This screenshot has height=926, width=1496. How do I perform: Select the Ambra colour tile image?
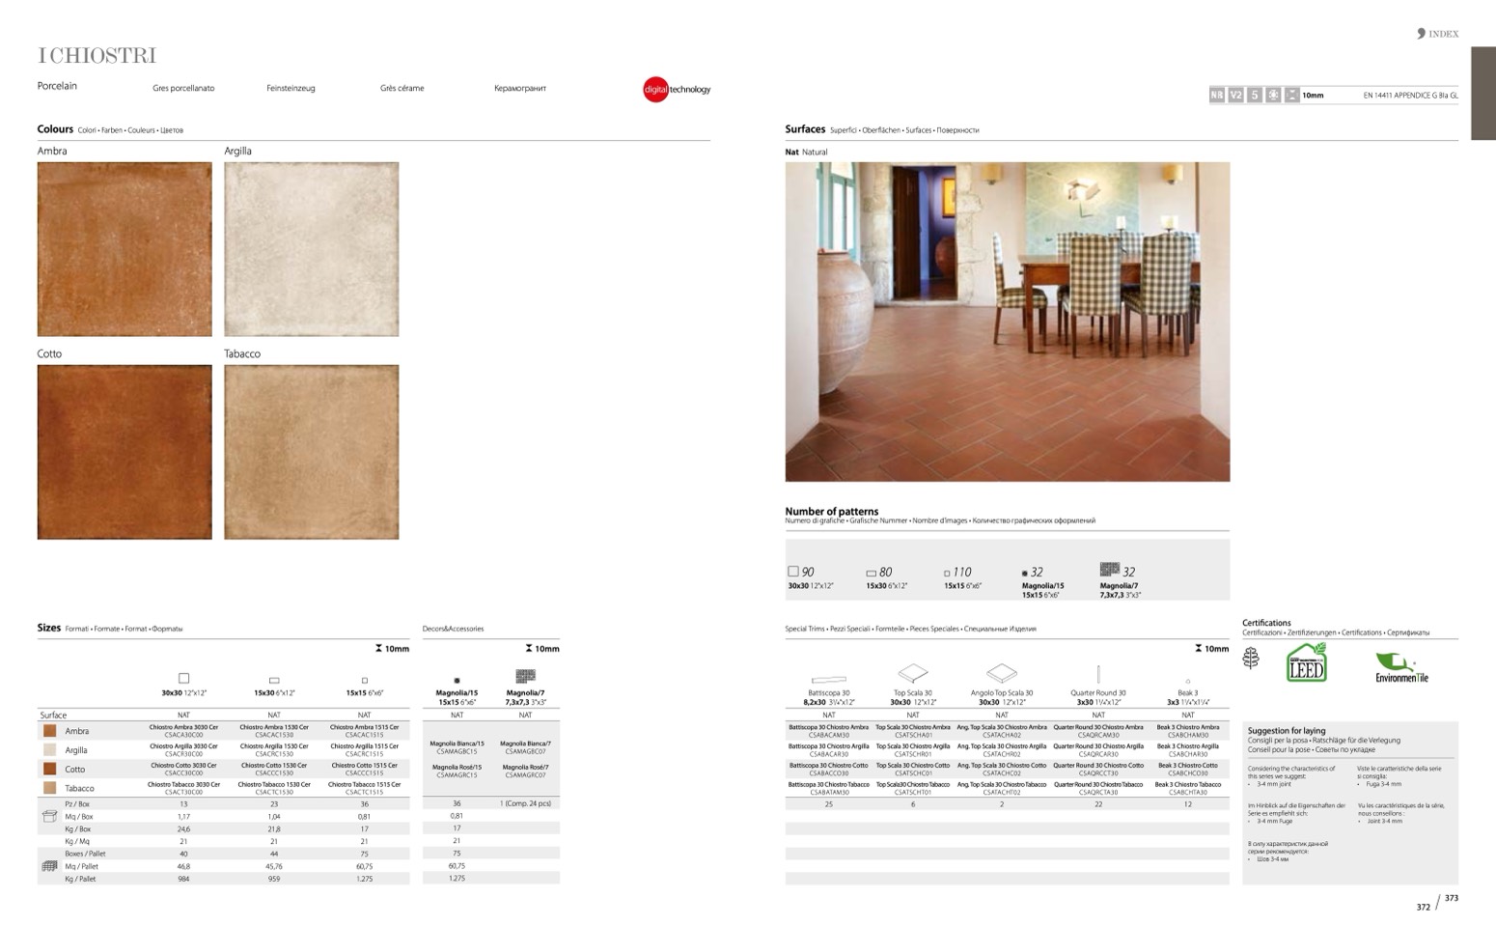(x=125, y=249)
